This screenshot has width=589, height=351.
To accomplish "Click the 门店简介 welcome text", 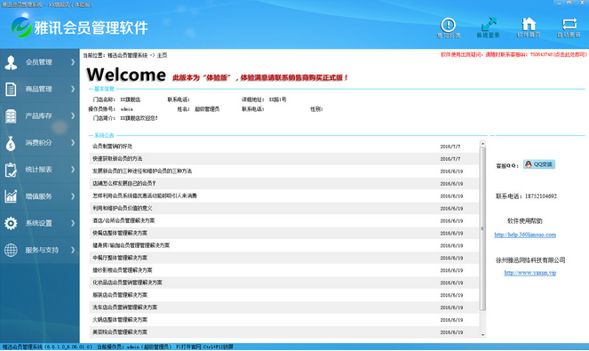I will pyautogui.click(x=139, y=118).
